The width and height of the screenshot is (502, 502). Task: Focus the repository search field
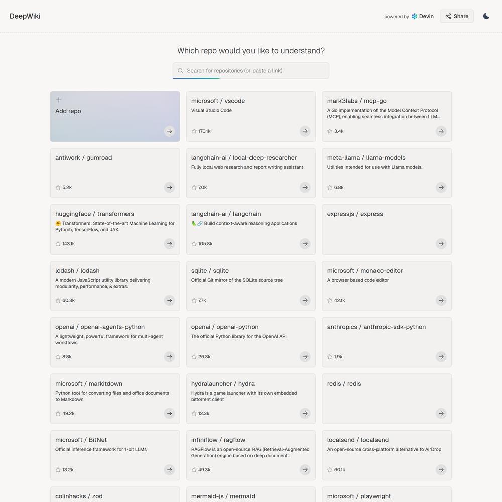tap(250, 71)
